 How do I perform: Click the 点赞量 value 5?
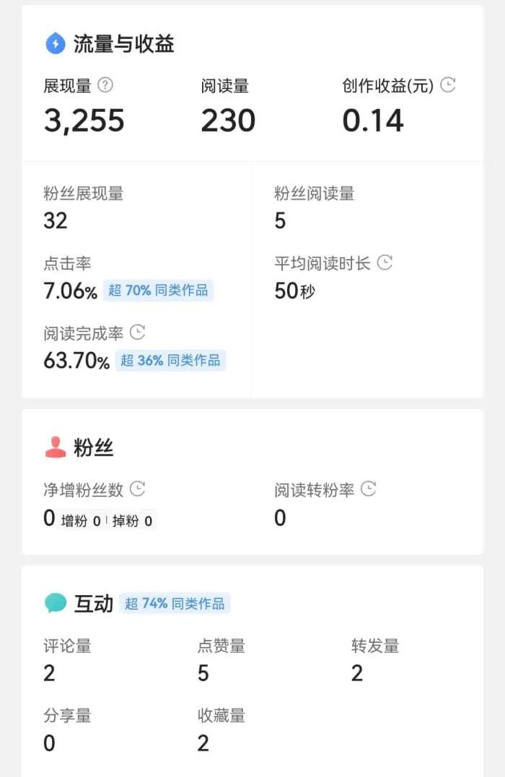coord(203,672)
